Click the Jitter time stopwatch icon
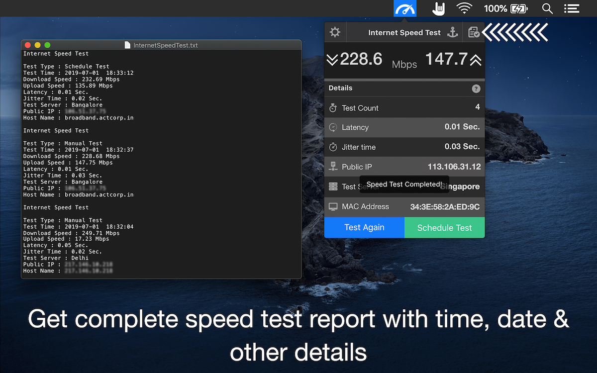This screenshot has width=597, height=373. pyautogui.click(x=333, y=147)
